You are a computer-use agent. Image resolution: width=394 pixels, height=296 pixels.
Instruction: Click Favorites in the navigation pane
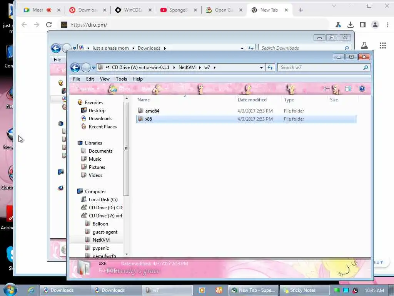coord(94,103)
